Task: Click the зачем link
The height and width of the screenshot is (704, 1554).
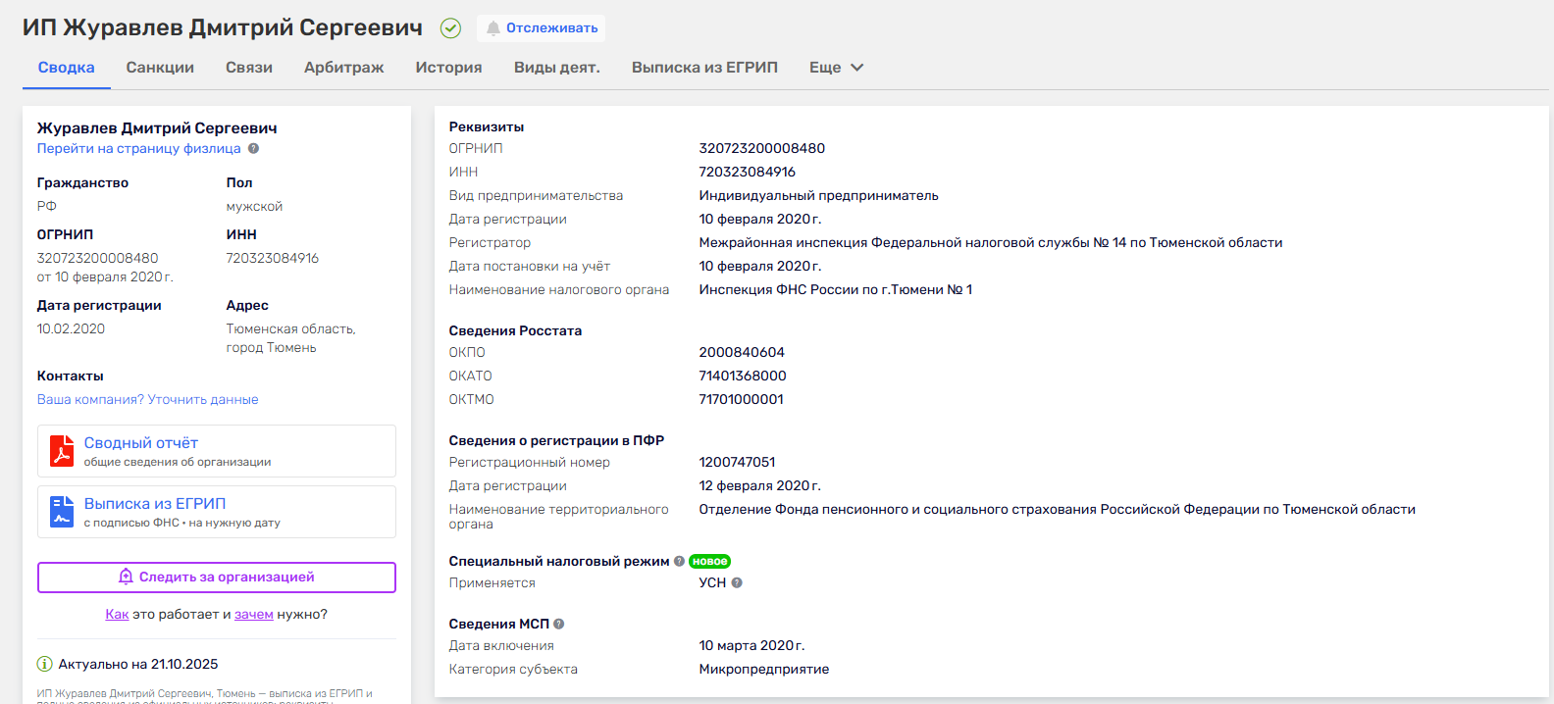Action: pos(253,615)
